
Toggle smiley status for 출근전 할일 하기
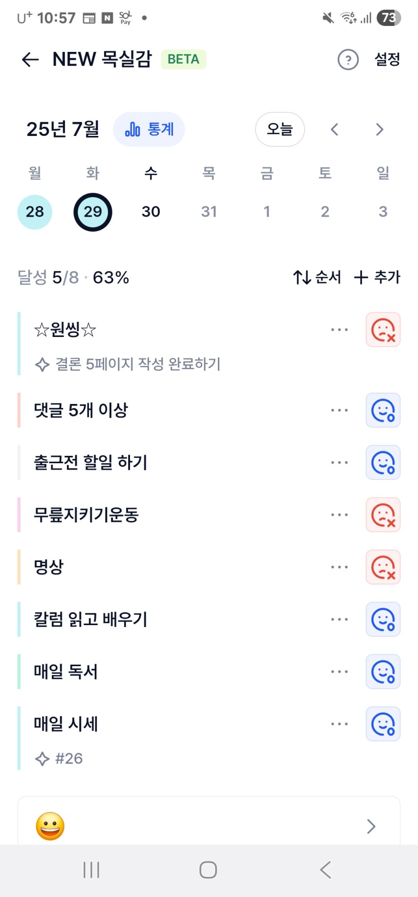[383, 463]
